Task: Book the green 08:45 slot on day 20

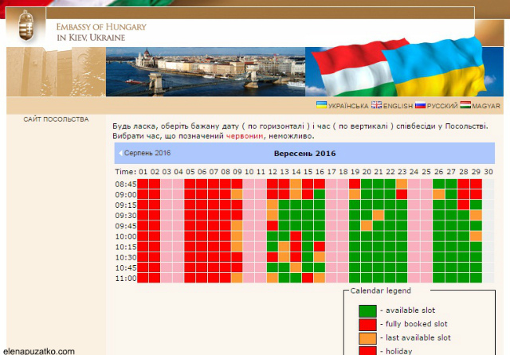Action: coord(367,184)
